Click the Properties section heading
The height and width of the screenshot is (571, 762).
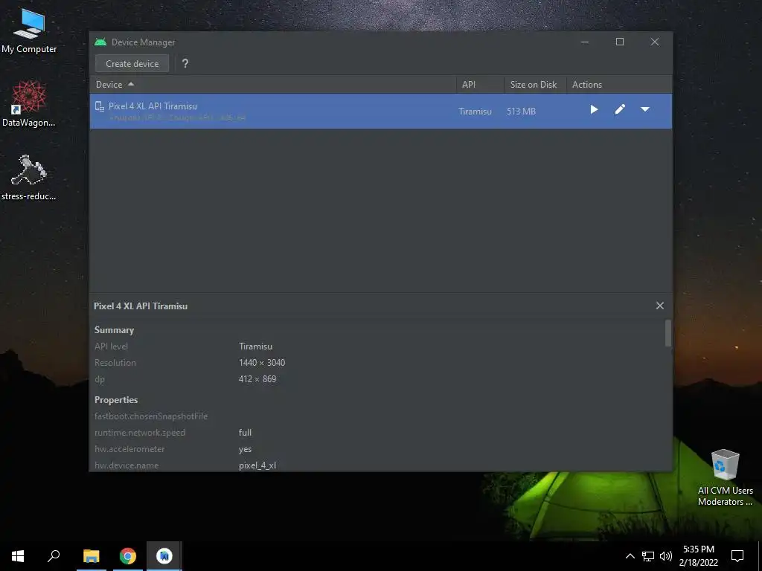tap(116, 400)
